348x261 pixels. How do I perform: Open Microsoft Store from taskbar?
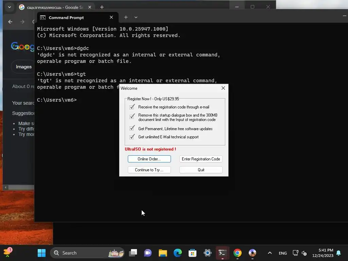[x=192, y=253]
